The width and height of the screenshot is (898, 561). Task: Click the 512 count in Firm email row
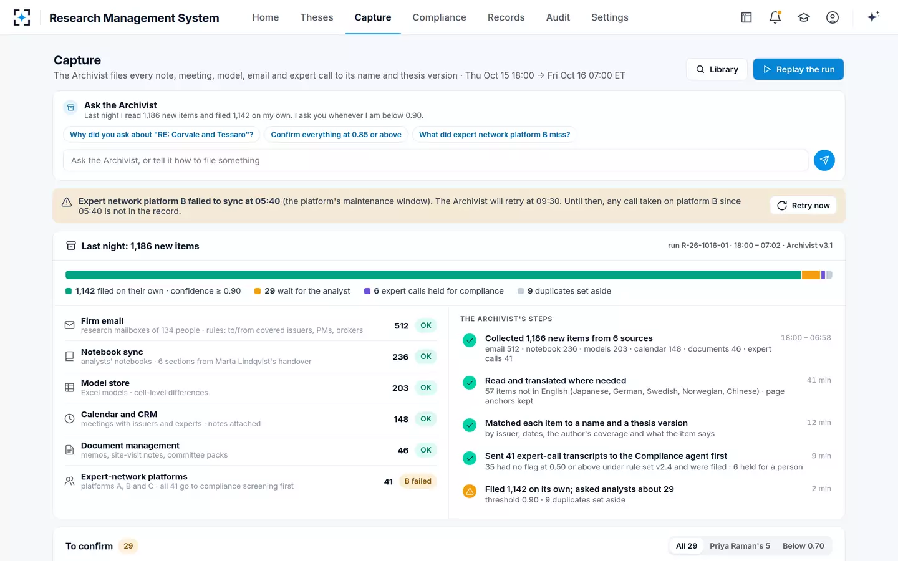402,325
